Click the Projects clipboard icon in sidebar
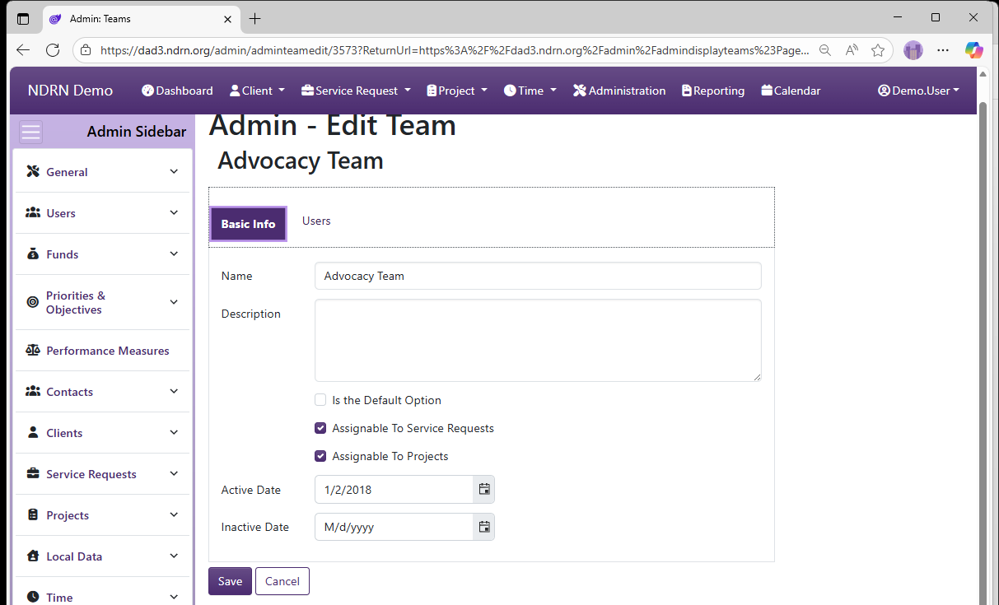Image resolution: width=999 pixels, height=605 pixels. [33, 515]
